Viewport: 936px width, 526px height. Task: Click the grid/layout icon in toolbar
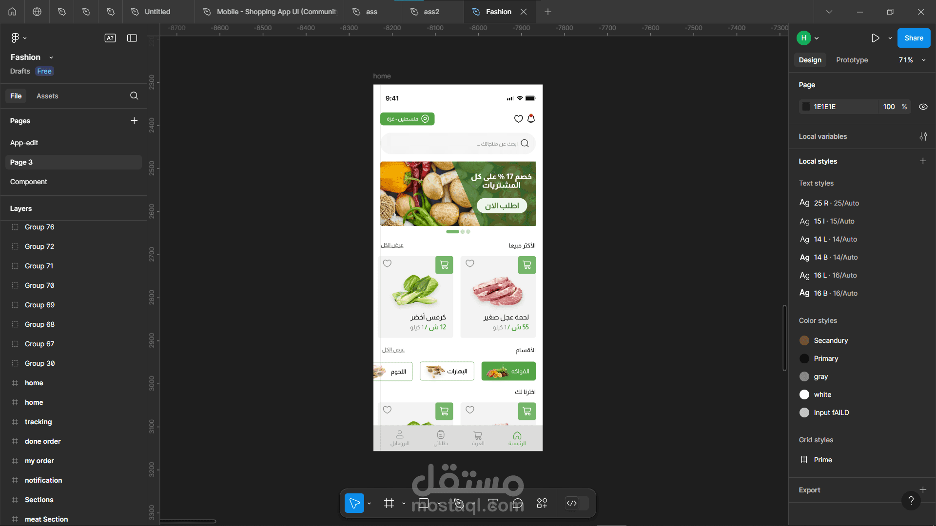(389, 504)
